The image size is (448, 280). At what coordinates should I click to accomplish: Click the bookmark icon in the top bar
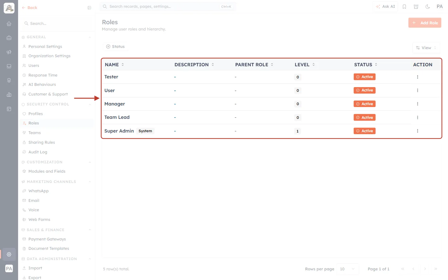click(x=404, y=7)
